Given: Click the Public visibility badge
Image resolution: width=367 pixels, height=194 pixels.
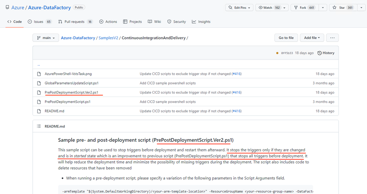Looking at the screenshot, I should pyautogui.click(x=79, y=7).
